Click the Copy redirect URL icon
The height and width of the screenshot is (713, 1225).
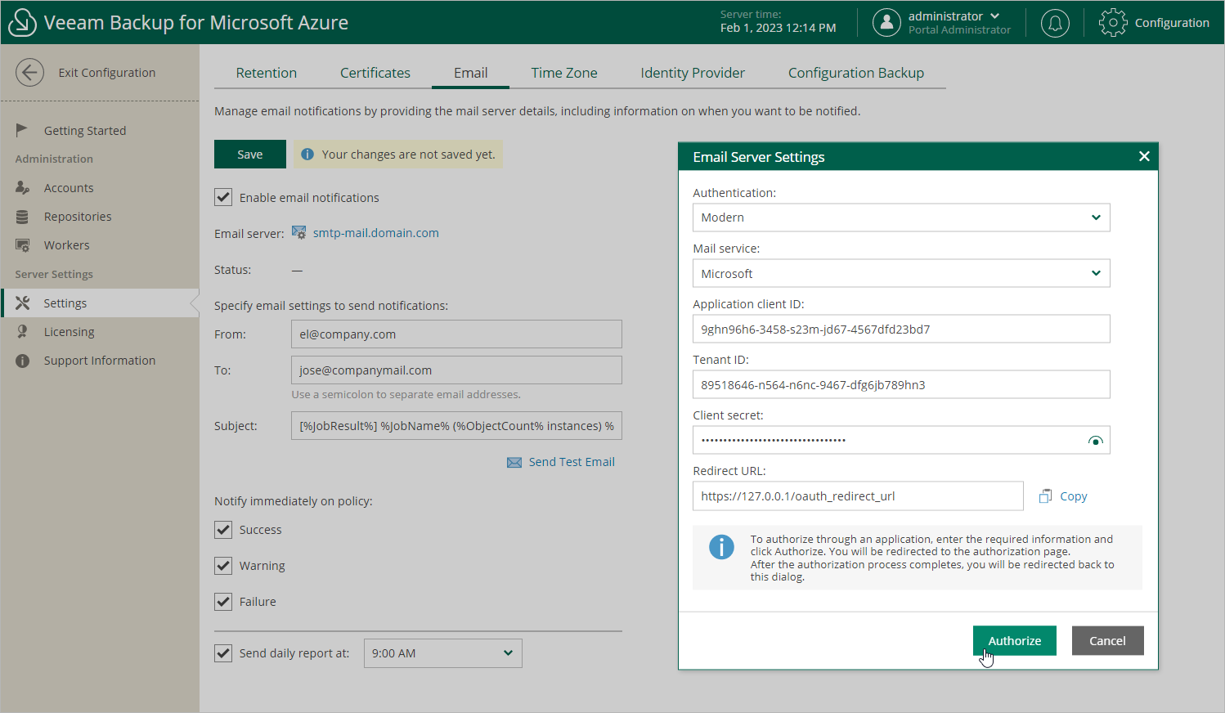tap(1045, 496)
